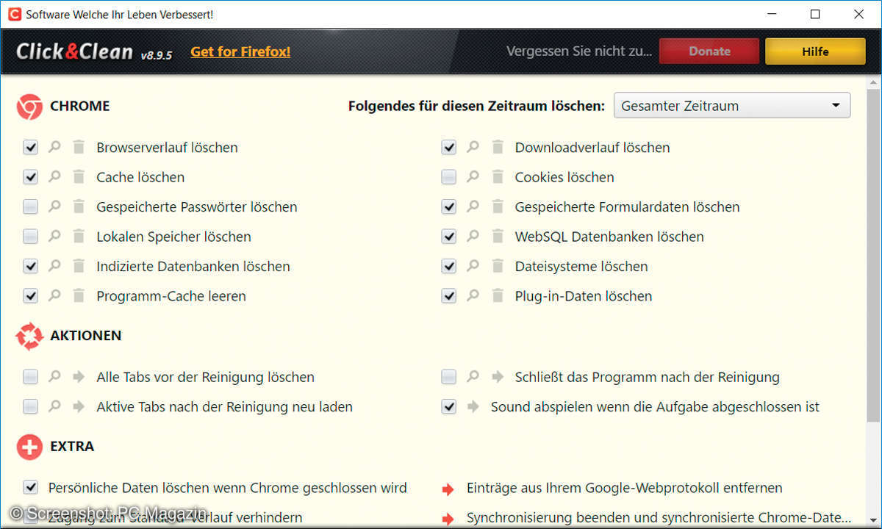
Task: Click the trash icon for Programm-Cache leeren
Action: pos(79,296)
